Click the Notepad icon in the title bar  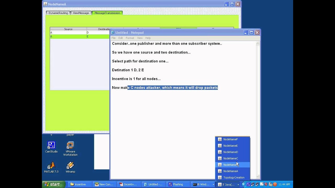click(113, 32)
